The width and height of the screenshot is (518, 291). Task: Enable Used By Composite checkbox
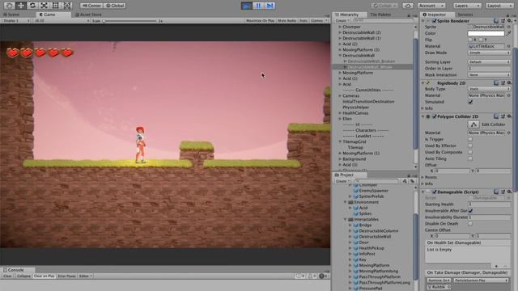tap(470, 152)
